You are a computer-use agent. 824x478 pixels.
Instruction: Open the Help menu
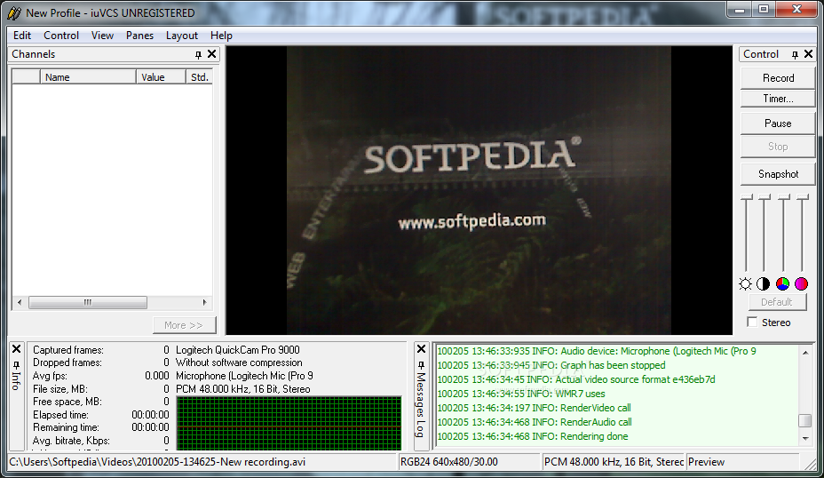(x=221, y=36)
